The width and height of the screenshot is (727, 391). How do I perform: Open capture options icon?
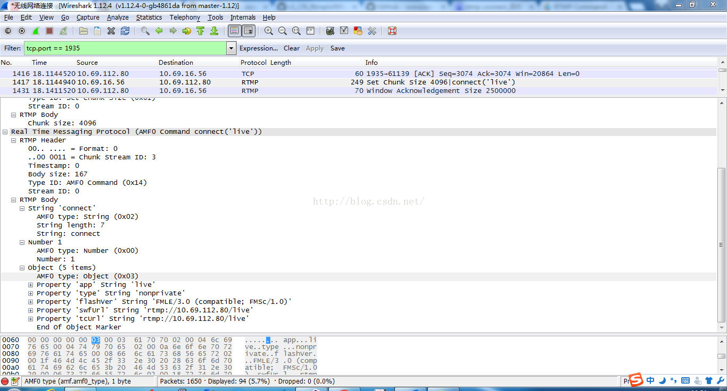(22, 31)
